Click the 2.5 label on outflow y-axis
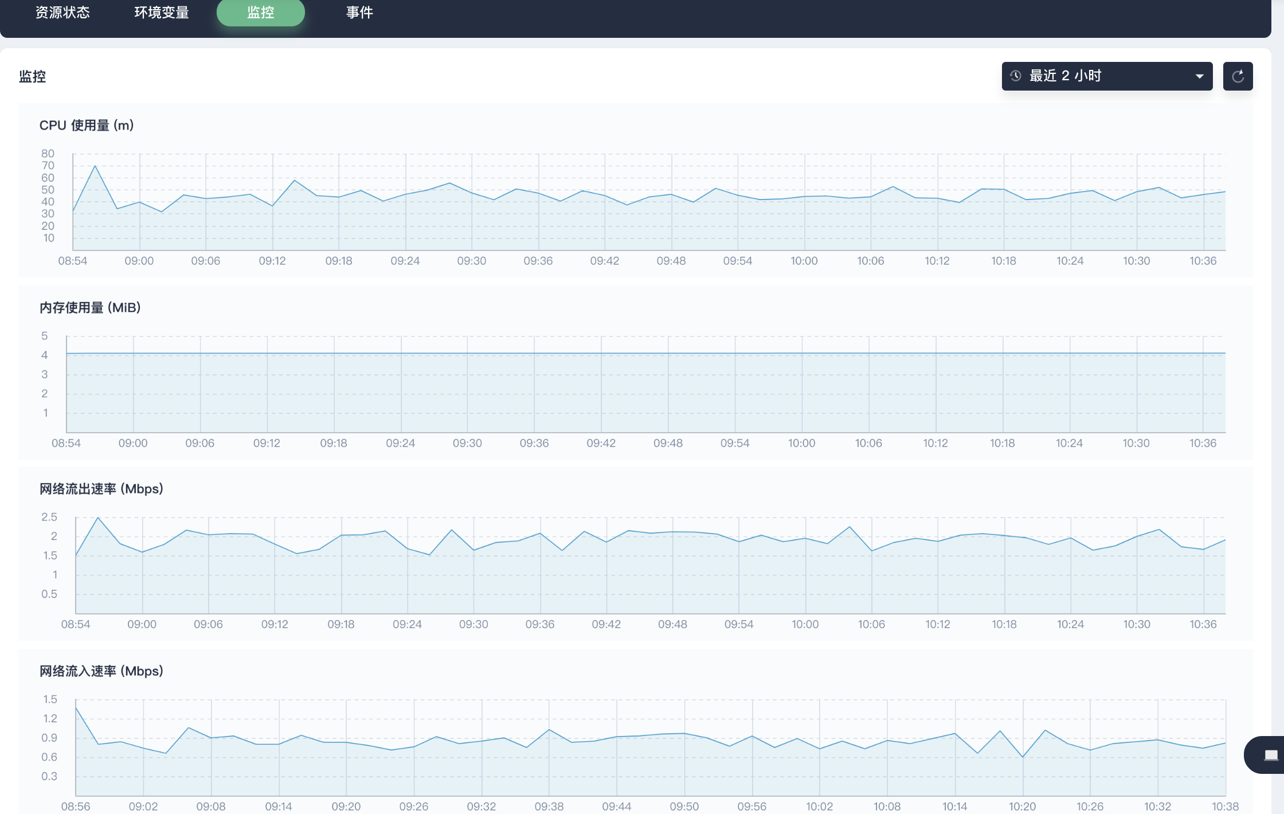This screenshot has width=1284, height=814. (x=49, y=517)
